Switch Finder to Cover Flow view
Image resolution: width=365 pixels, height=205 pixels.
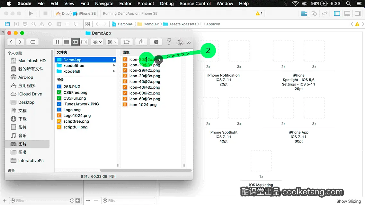(84, 42)
